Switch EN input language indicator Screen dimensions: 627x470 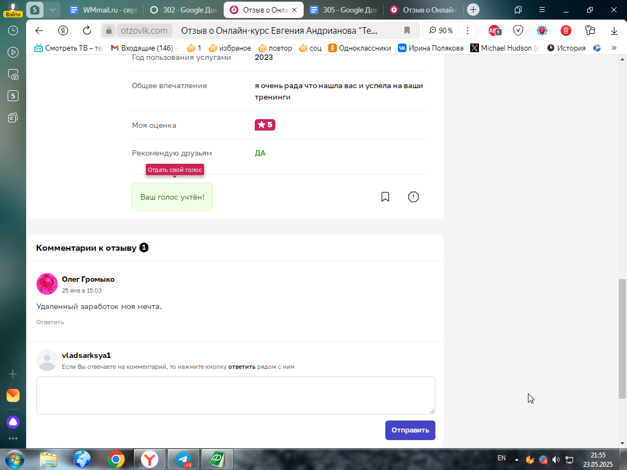pyautogui.click(x=501, y=458)
